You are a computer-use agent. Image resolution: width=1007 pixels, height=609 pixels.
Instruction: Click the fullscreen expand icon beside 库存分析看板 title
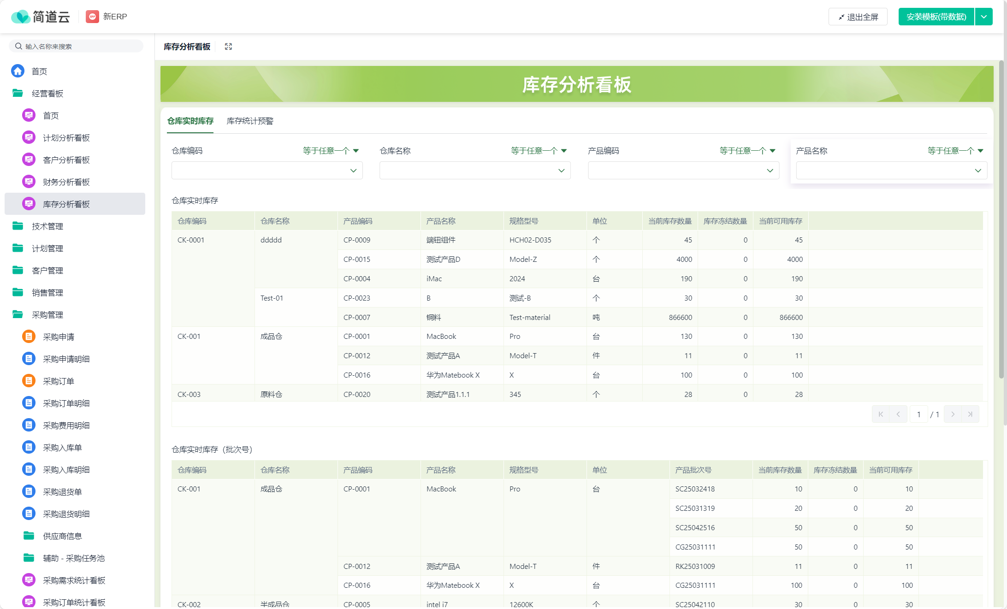228,47
